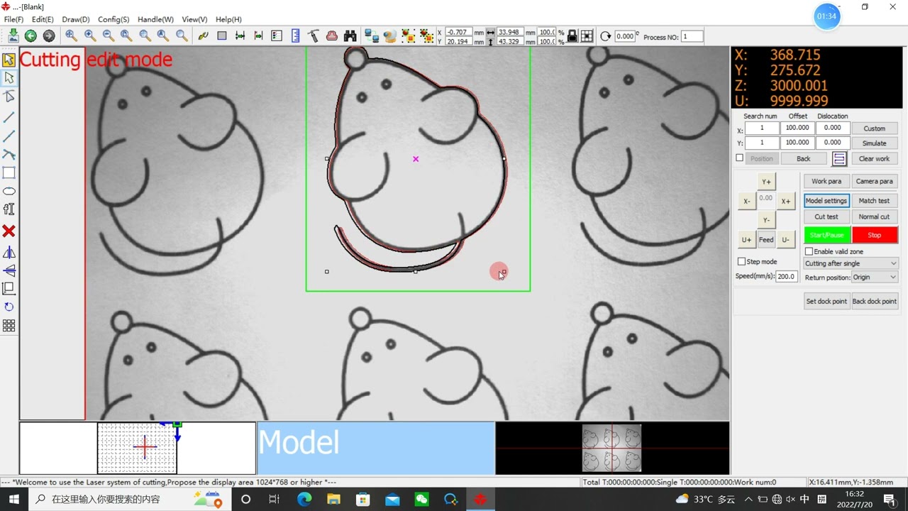This screenshot has height=511, width=908.
Task: Open the Help(H) menu
Action: [x=228, y=19]
